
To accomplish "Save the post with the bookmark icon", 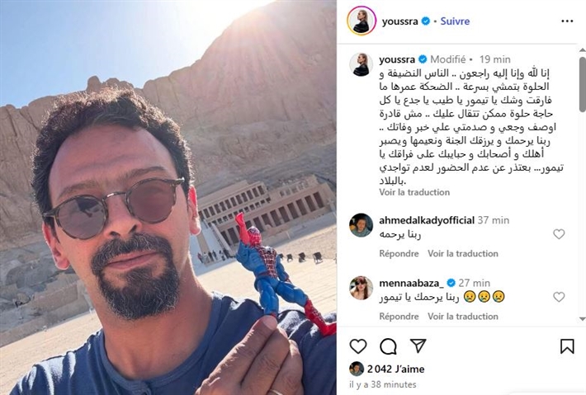I will (567, 346).
